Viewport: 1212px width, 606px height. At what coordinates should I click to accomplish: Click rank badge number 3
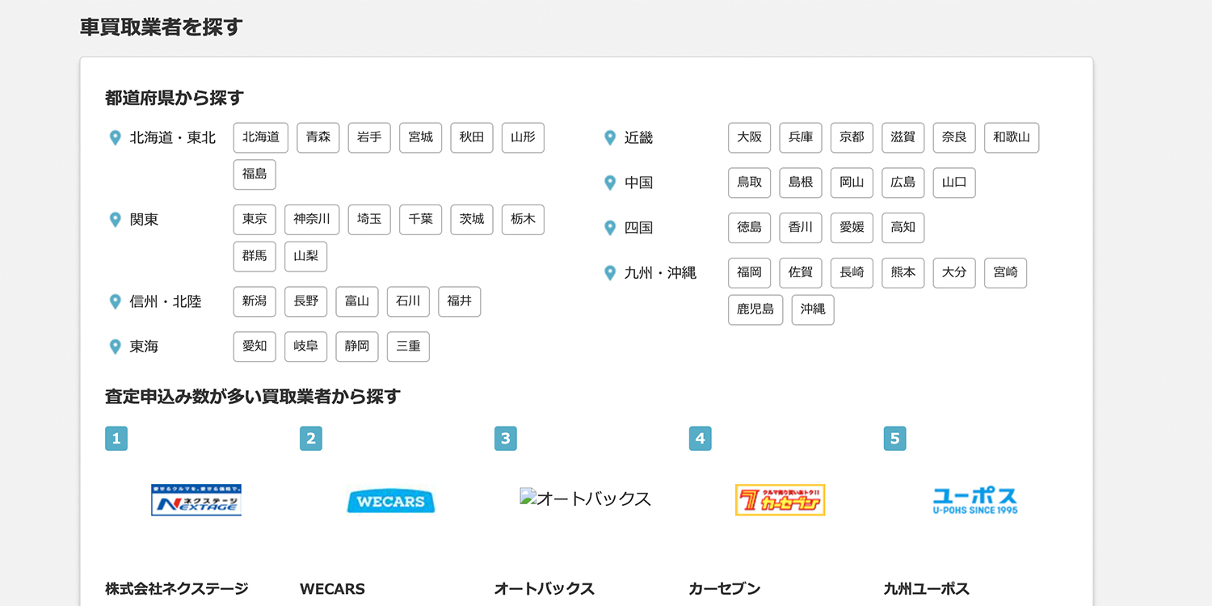point(506,439)
